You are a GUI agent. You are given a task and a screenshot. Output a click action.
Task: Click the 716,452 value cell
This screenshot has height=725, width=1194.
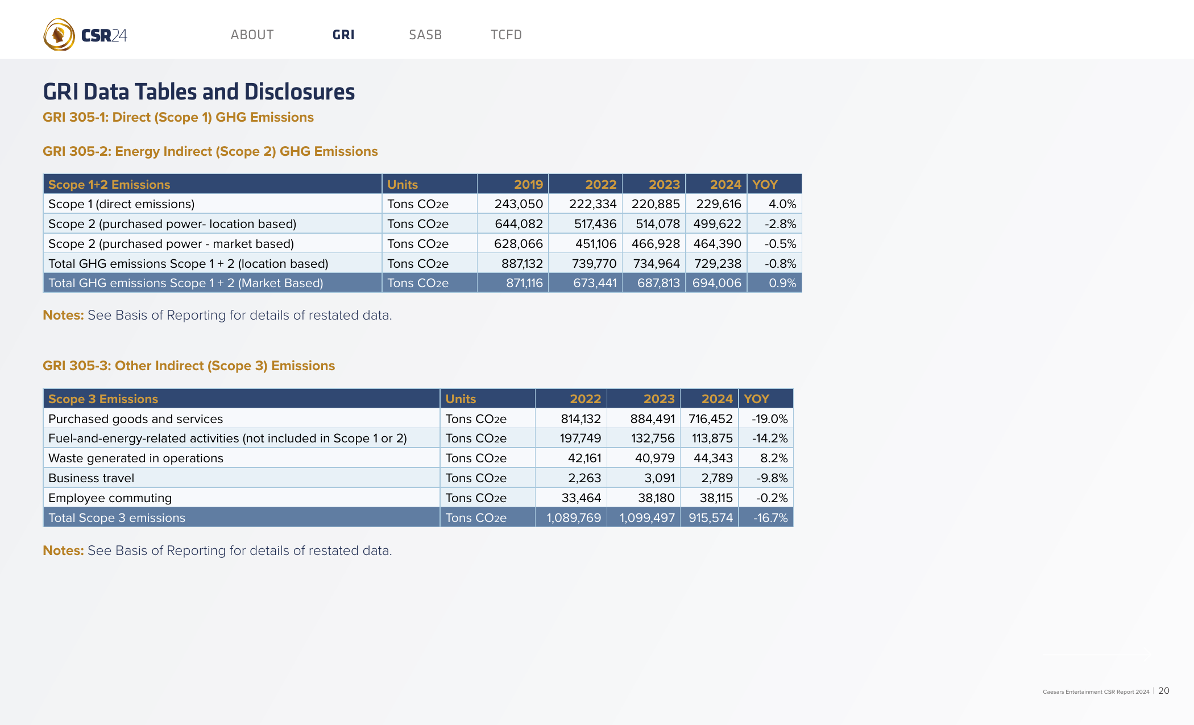(711, 419)
